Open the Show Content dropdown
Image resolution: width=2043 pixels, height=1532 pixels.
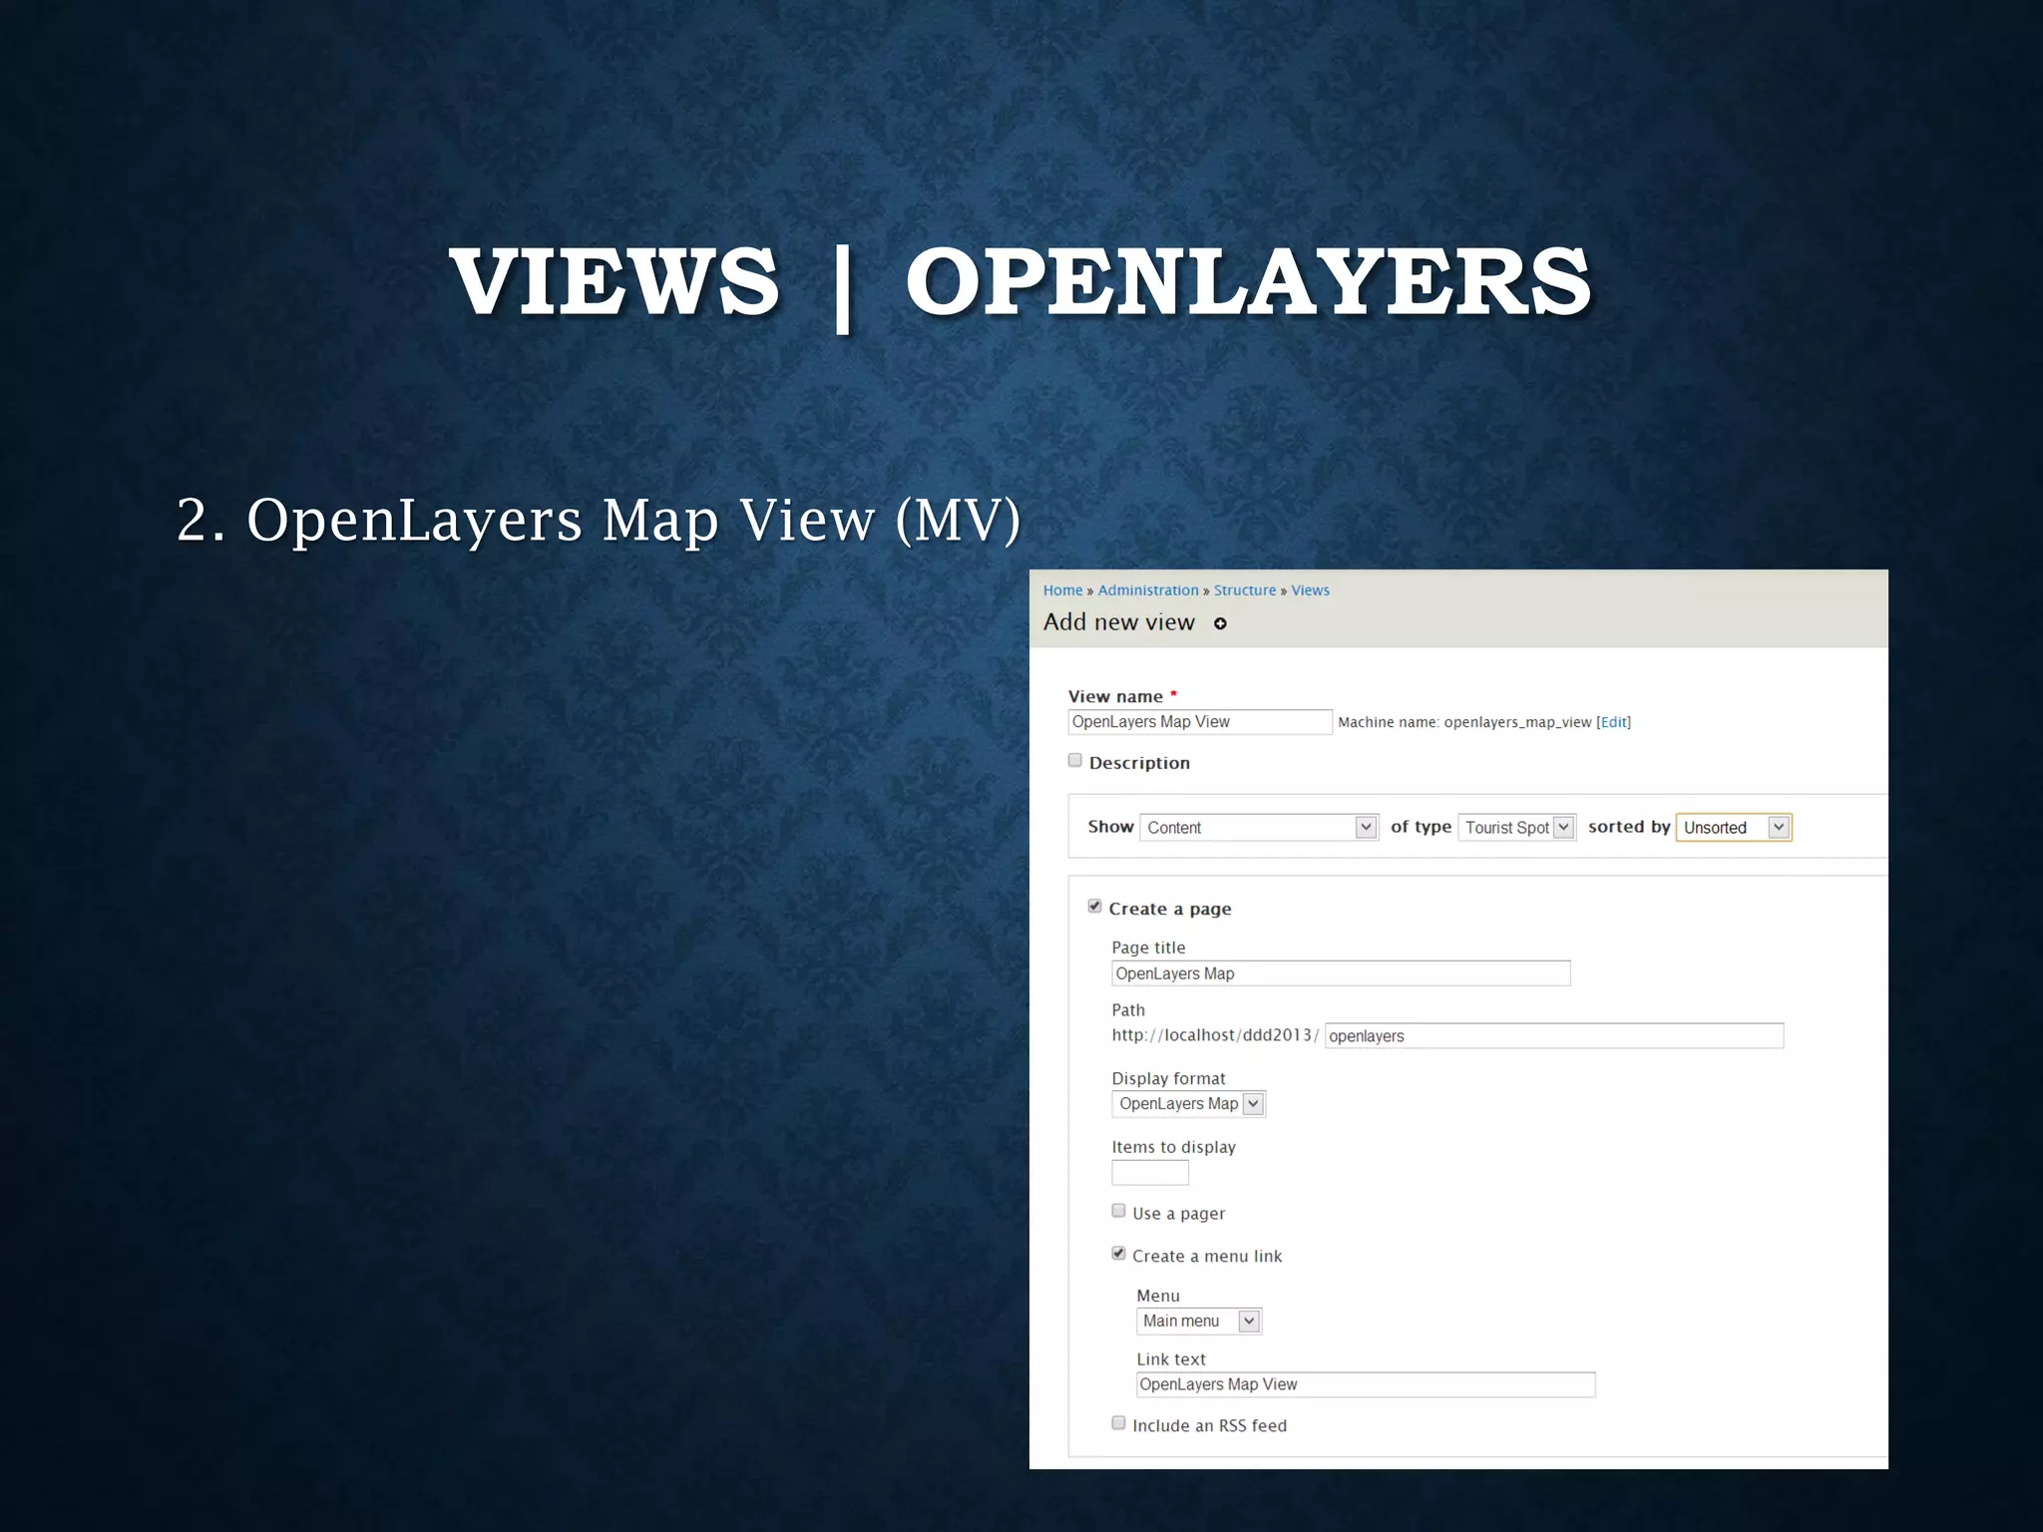point(1259,827)
